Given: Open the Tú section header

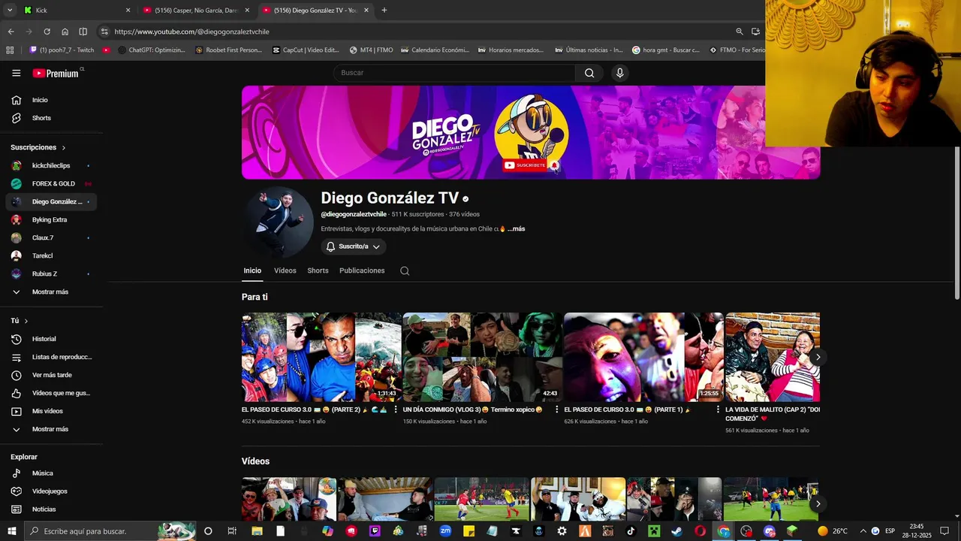Looking at the screenshot, I should [x=20, y=321].
